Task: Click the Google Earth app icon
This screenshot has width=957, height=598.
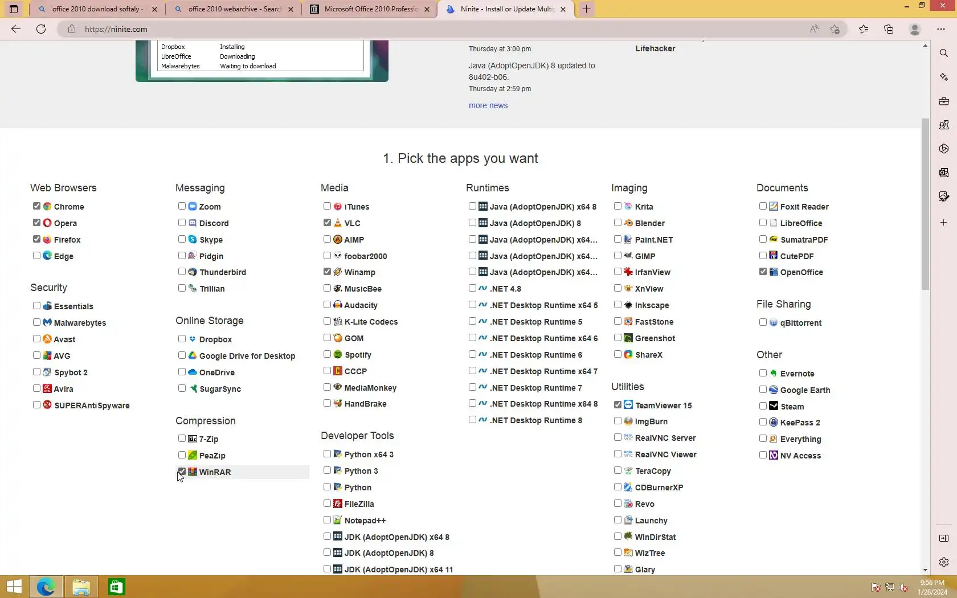Action: [774, 390]
